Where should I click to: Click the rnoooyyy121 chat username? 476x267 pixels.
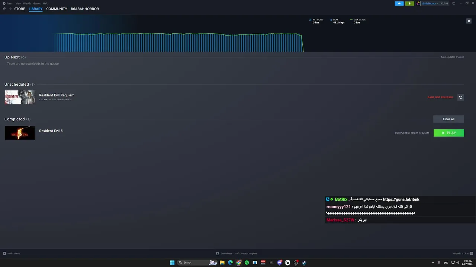click(x=338, y=207)
